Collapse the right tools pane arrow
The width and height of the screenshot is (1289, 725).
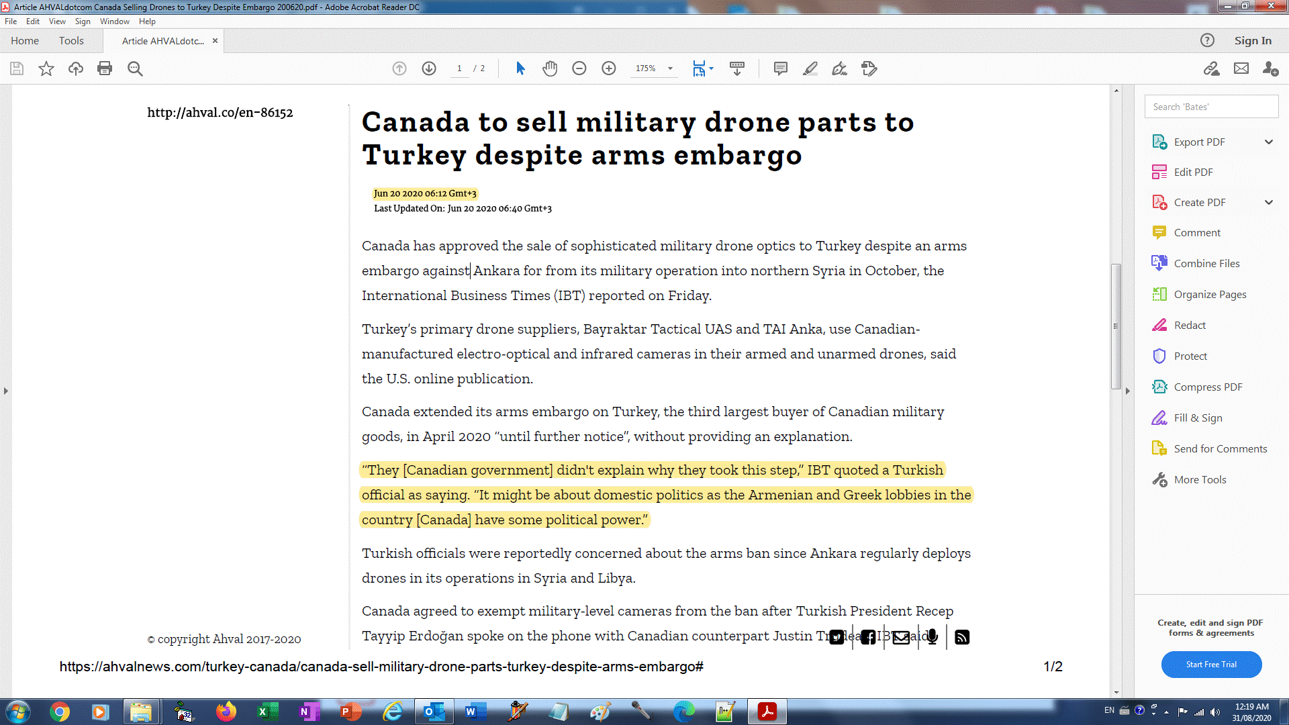(x=1128, y=391)
